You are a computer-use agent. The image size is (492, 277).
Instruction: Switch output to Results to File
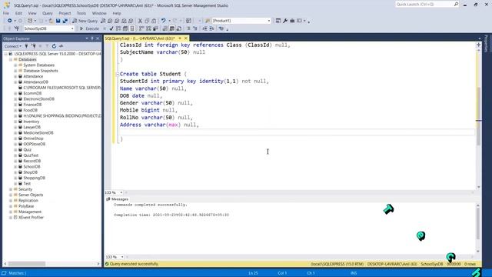179,28
